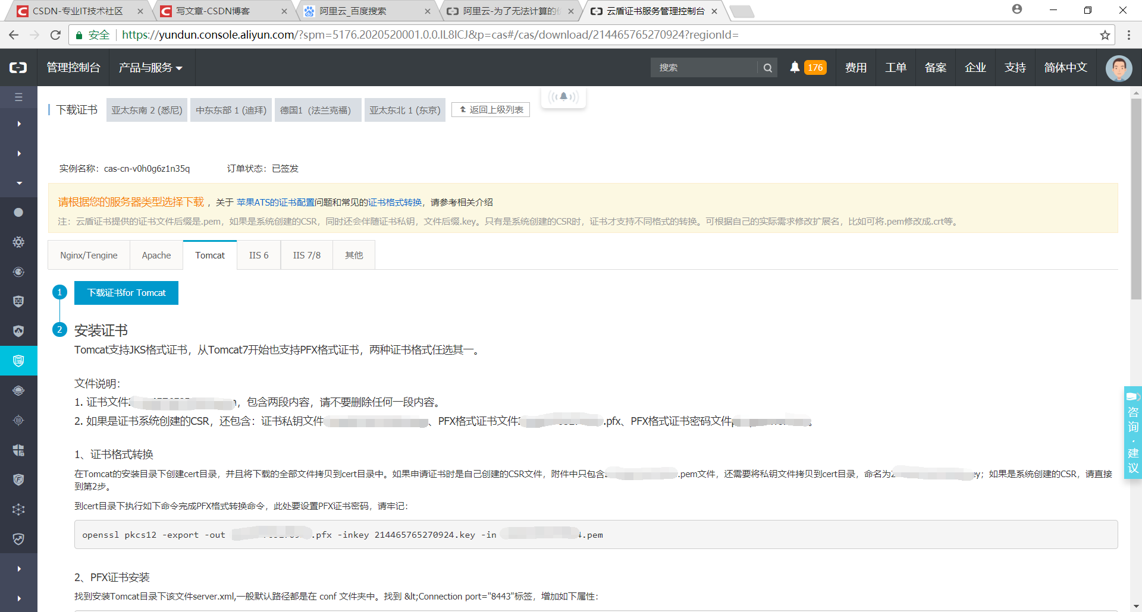Click the console search input field
Image resolution: width=1142 pixels, height=612 pixels.
[x=704, y=68]
